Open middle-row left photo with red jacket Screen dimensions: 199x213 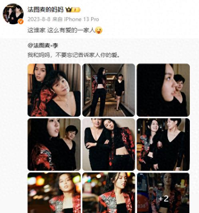(x=54, y=145)
